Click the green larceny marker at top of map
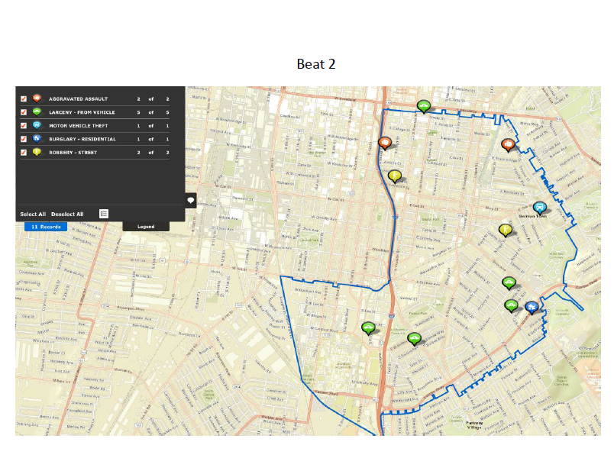Screen dimensions: 614x458 coord(423,105)
